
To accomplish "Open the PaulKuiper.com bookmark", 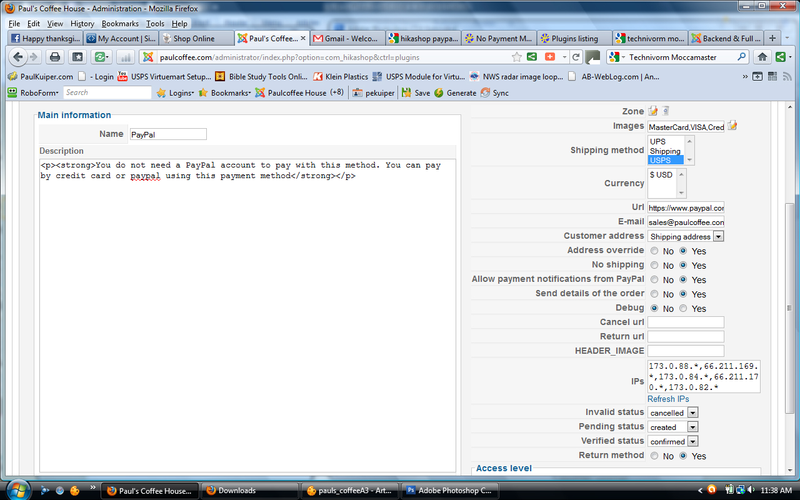I will 40,77.
